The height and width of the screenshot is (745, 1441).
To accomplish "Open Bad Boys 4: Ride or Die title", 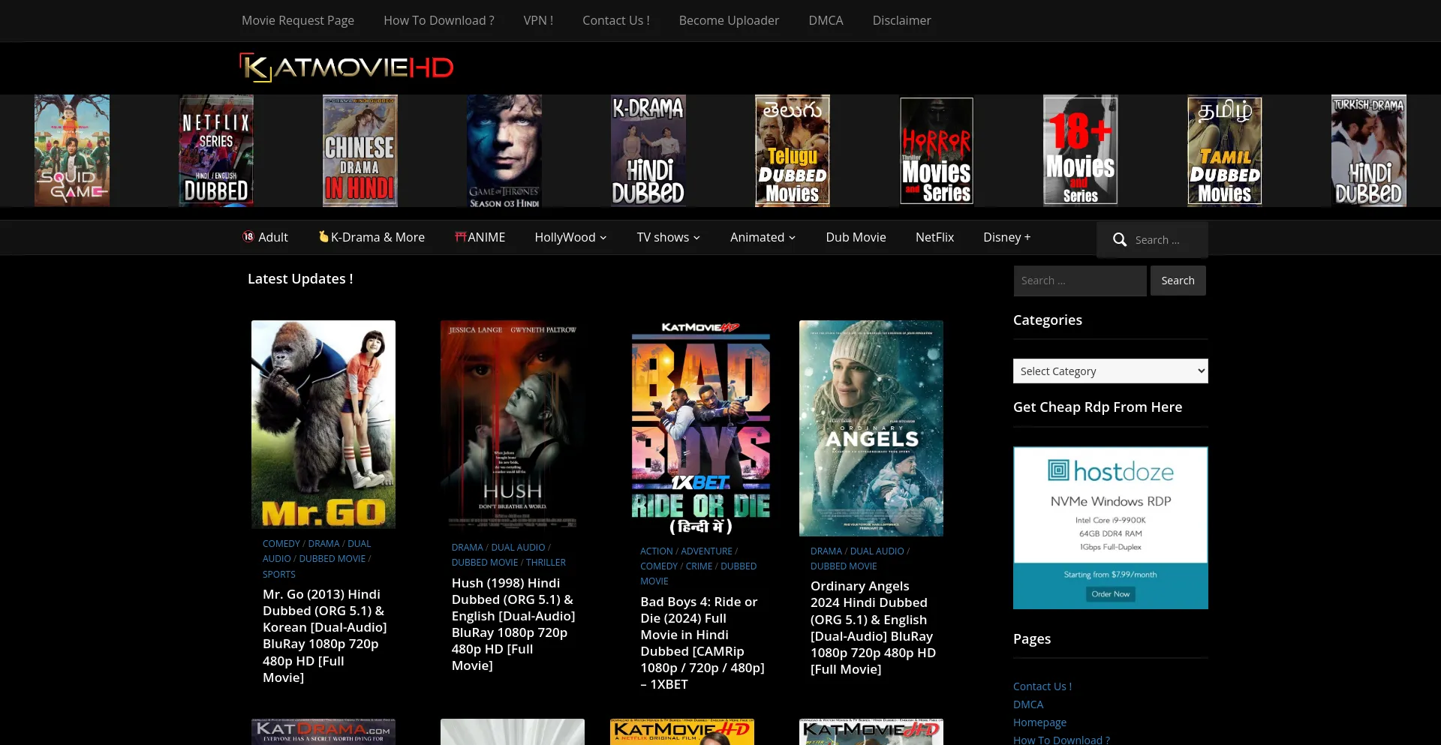I will (x=702, y=643).
